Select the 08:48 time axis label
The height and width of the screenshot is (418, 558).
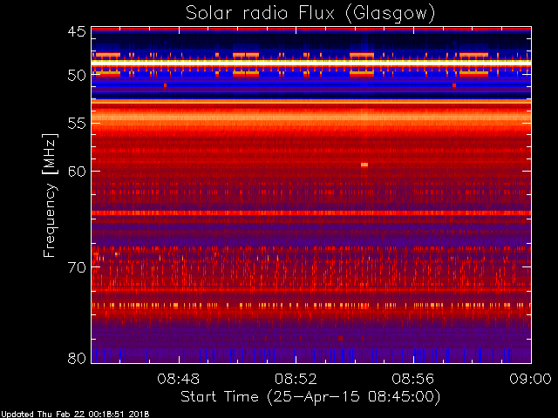click(x=178, y=379)
